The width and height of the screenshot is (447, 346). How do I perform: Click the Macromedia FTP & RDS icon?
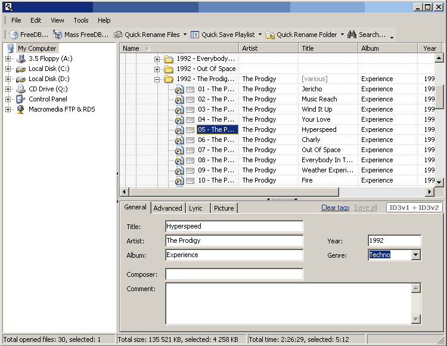point(20,109)
